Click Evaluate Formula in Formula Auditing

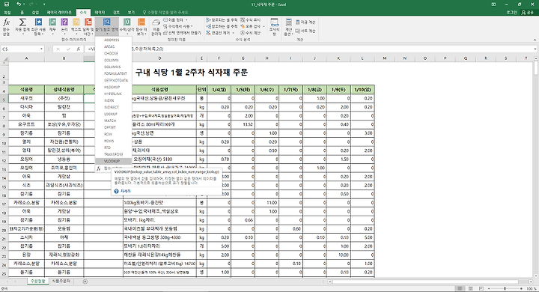[251, 33]
